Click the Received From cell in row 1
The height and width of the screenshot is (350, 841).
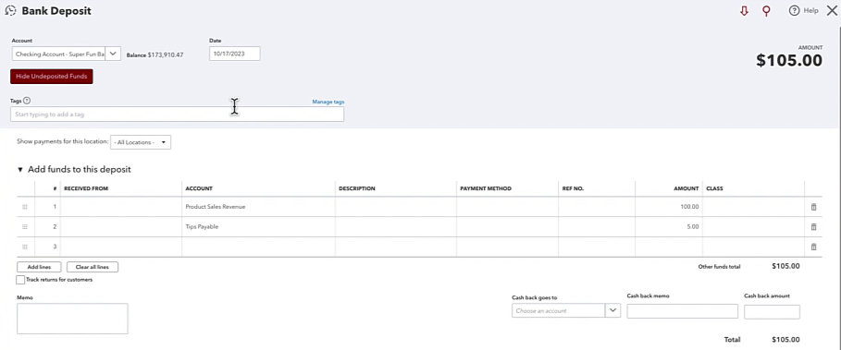point(120,207)
